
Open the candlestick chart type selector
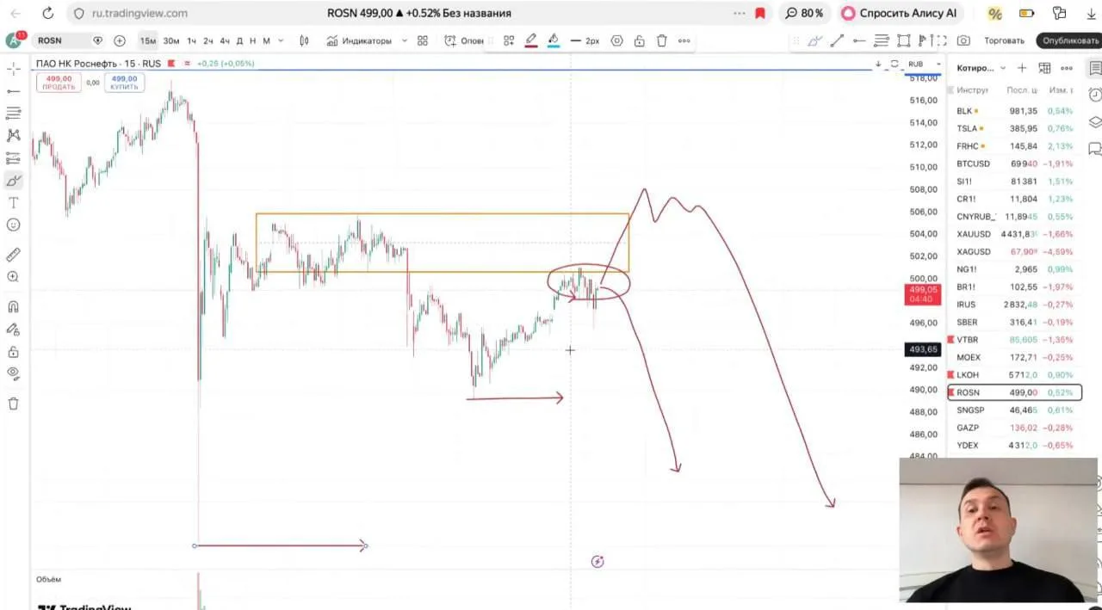pos(304,40)
